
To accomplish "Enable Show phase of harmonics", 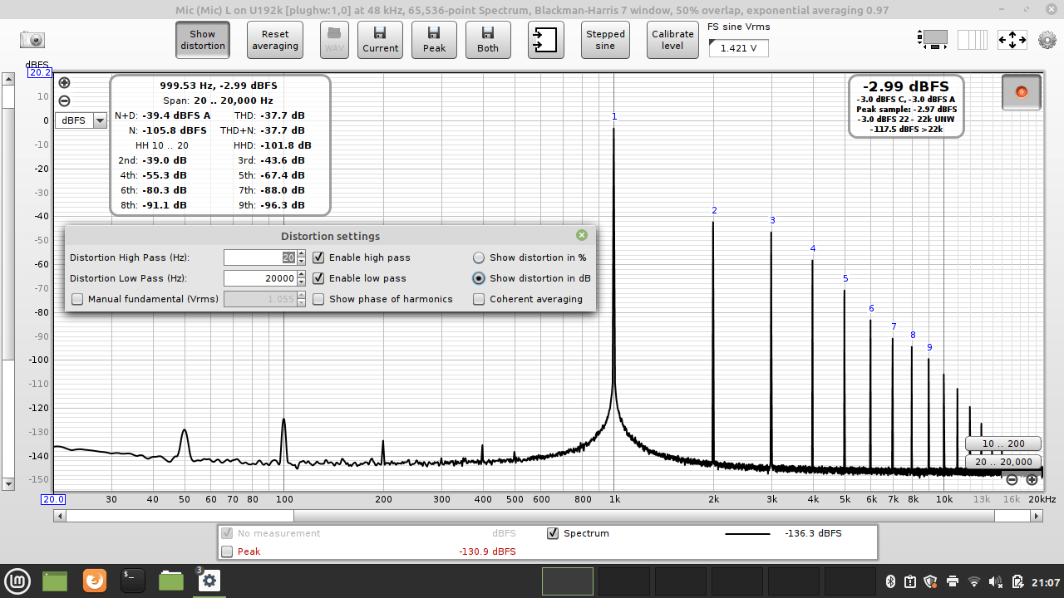I will tap(318, 299).
